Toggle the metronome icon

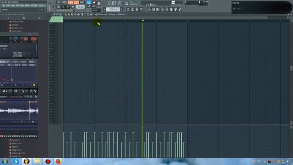59,2
